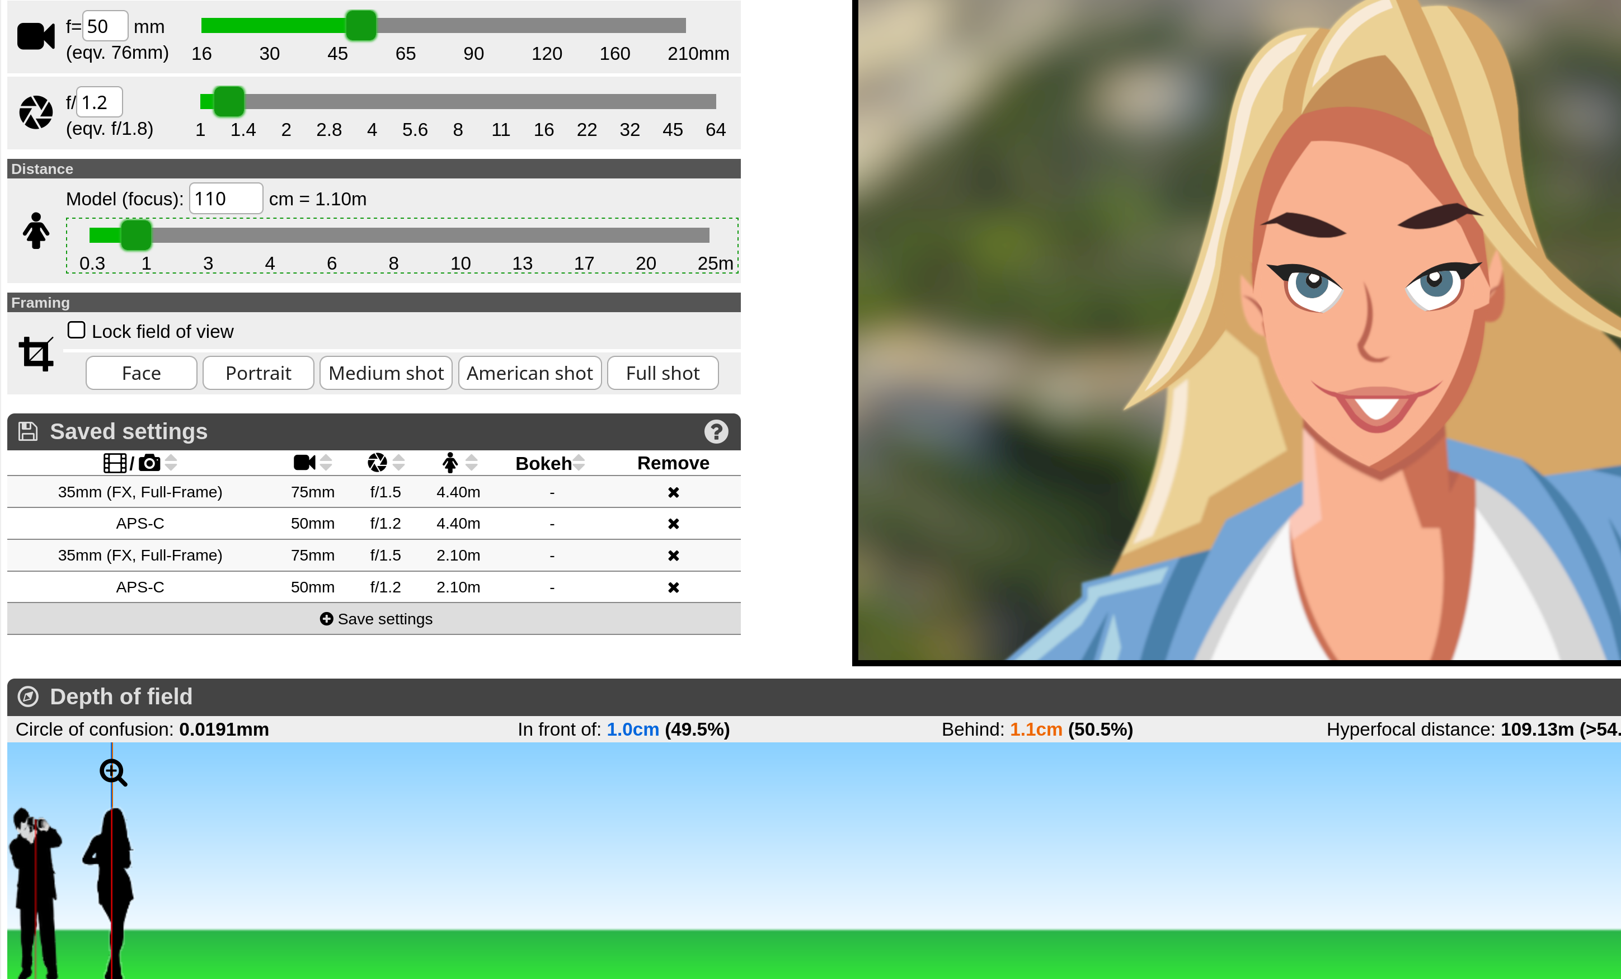Click the Save settings button
The width and height of the screenshot is (1621, 979).
pos(374,619)
